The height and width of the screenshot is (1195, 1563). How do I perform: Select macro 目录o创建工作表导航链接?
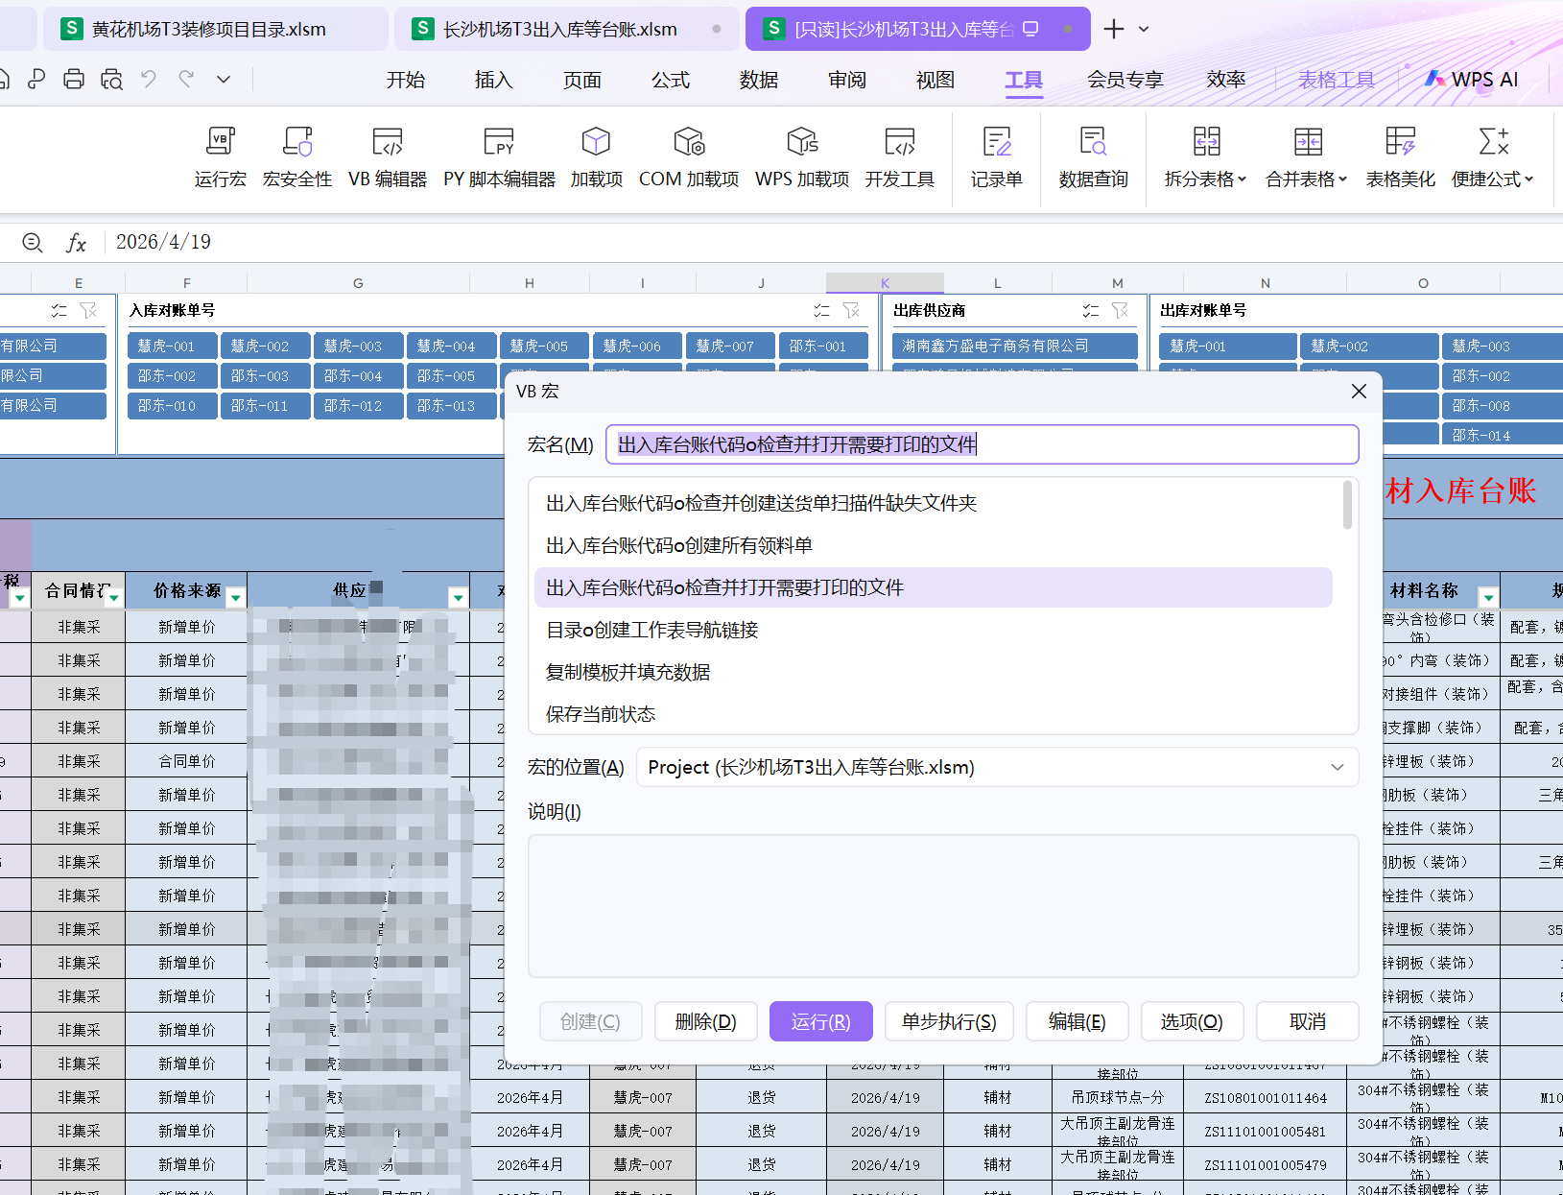click(934, 630)
